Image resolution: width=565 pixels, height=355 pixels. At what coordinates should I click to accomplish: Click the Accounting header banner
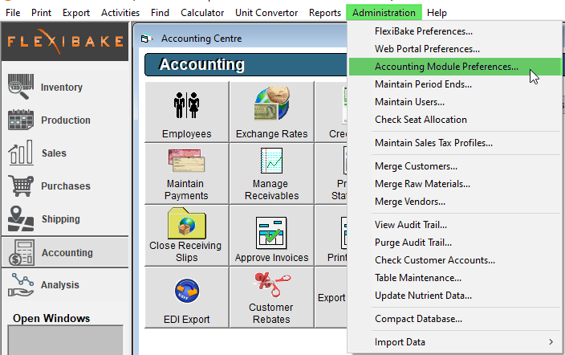[x=246, y=64]
